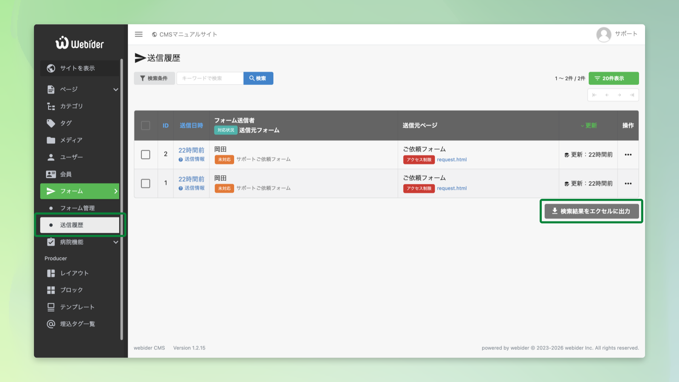Sort by 更新 column

(x=589, y=126)
